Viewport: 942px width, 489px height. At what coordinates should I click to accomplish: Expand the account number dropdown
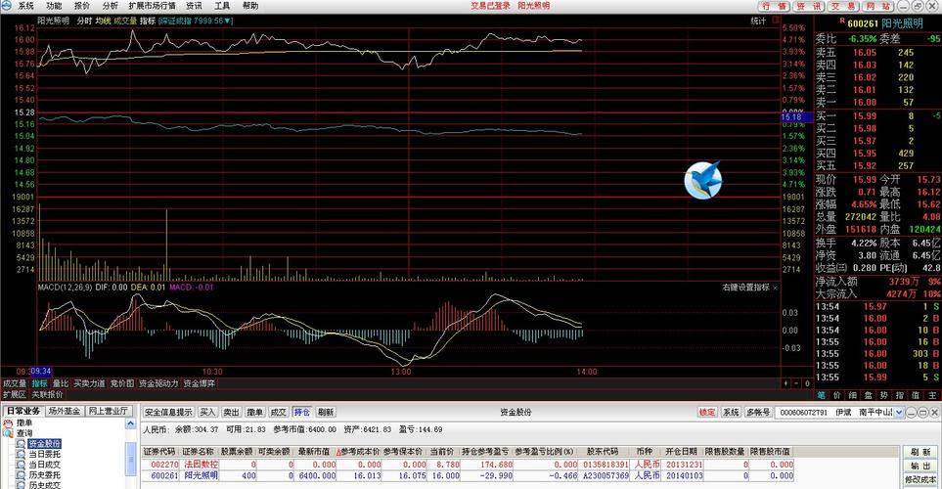899,412
